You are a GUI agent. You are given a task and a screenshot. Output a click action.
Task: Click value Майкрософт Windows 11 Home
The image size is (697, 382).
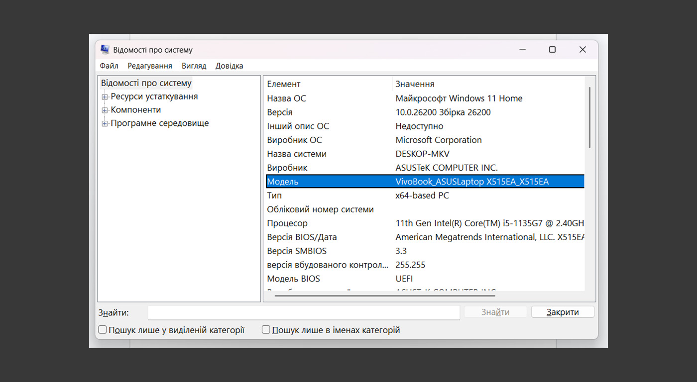point(459,98)
